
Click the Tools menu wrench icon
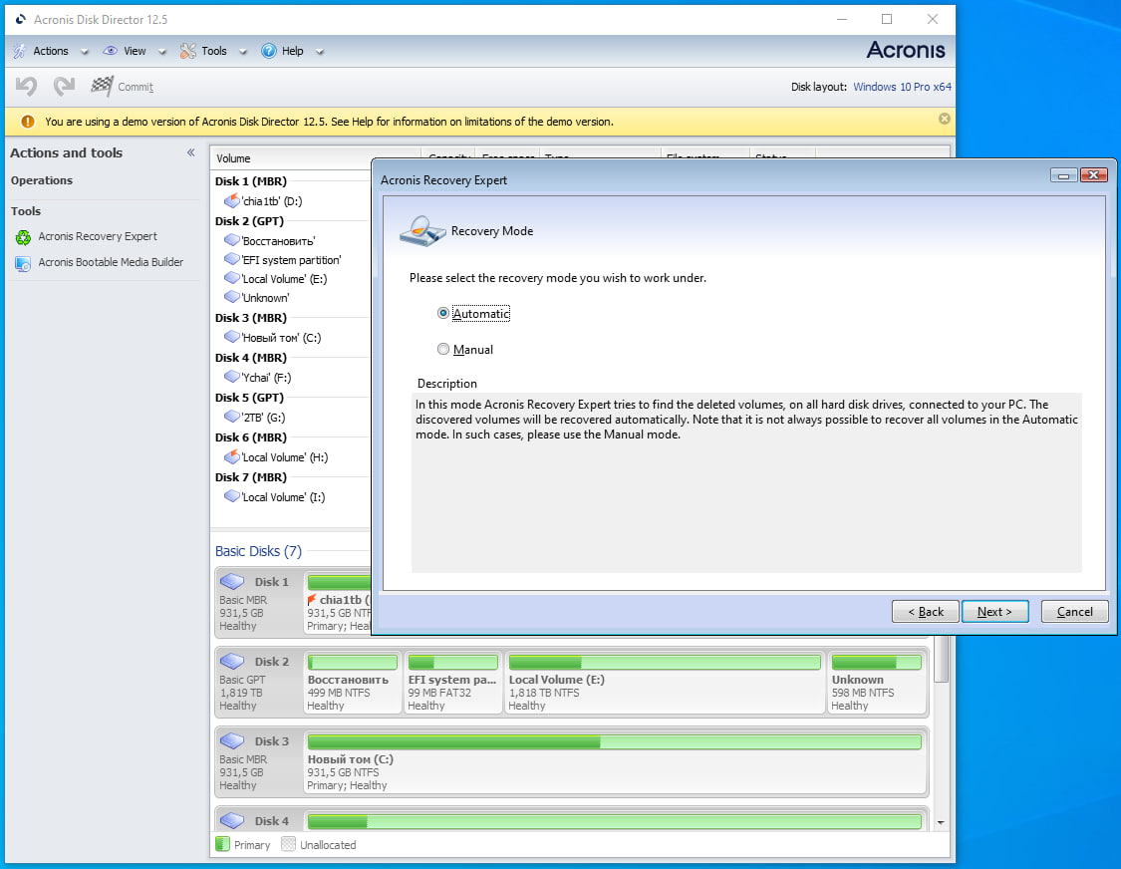click(188, 51)
